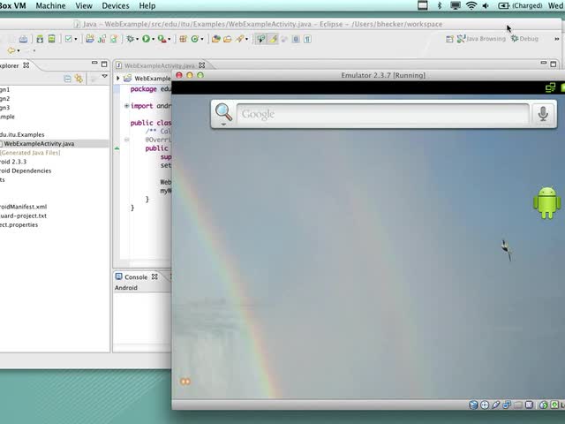Image resolution: width=565 pixels, height=424 pixels.
Task: Click the network adapters icon in VM status bar
Action: click(x=507, y=405)
